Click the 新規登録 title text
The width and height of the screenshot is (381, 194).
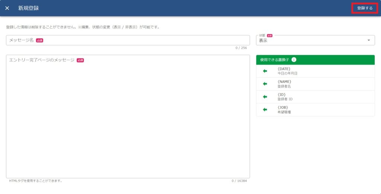pyautogui.click(x=28, y=8)
